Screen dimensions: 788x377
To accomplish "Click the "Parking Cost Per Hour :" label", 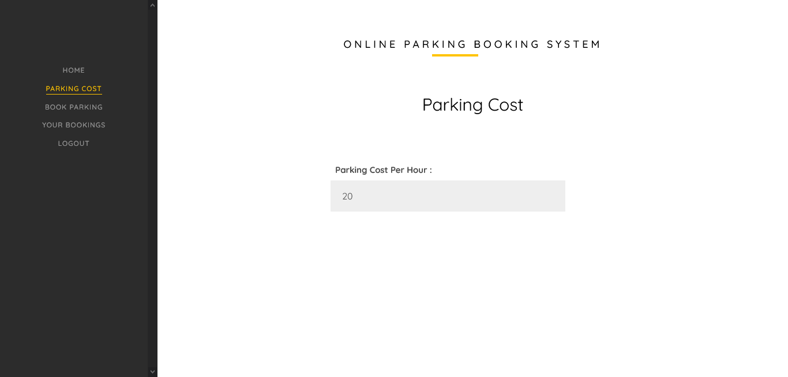I will pos(383,170).
